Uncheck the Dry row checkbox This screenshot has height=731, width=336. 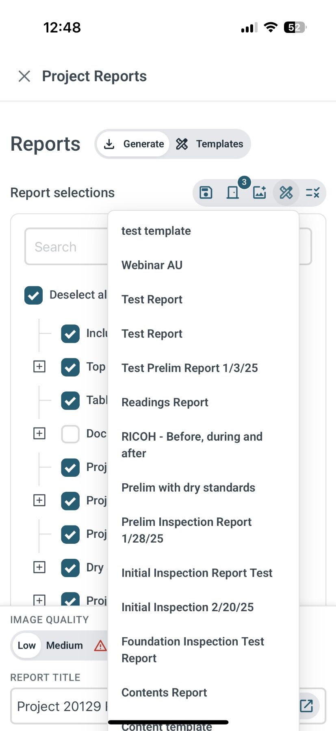click(70, 568)
